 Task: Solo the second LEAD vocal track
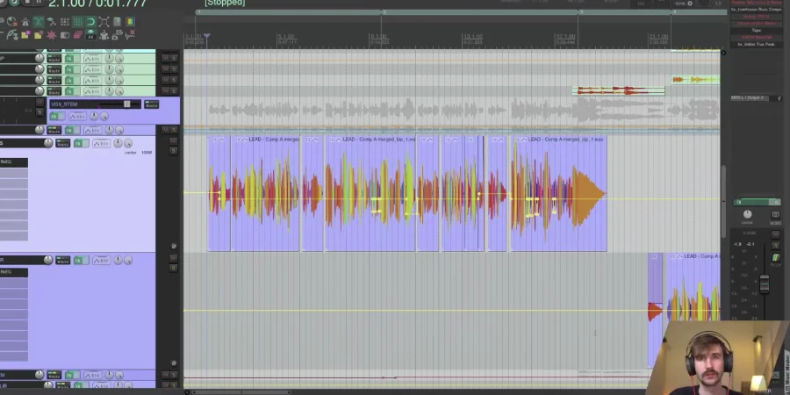click(173, 268)
